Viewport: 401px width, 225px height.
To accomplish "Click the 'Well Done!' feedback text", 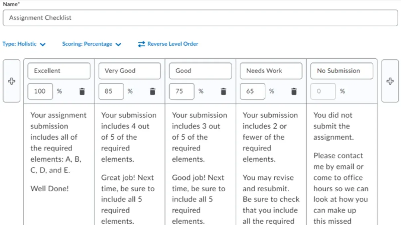I will [49, 188].
